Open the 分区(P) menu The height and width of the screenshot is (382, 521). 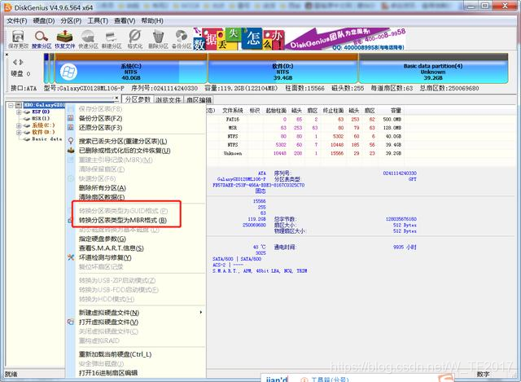coord(71,21)
